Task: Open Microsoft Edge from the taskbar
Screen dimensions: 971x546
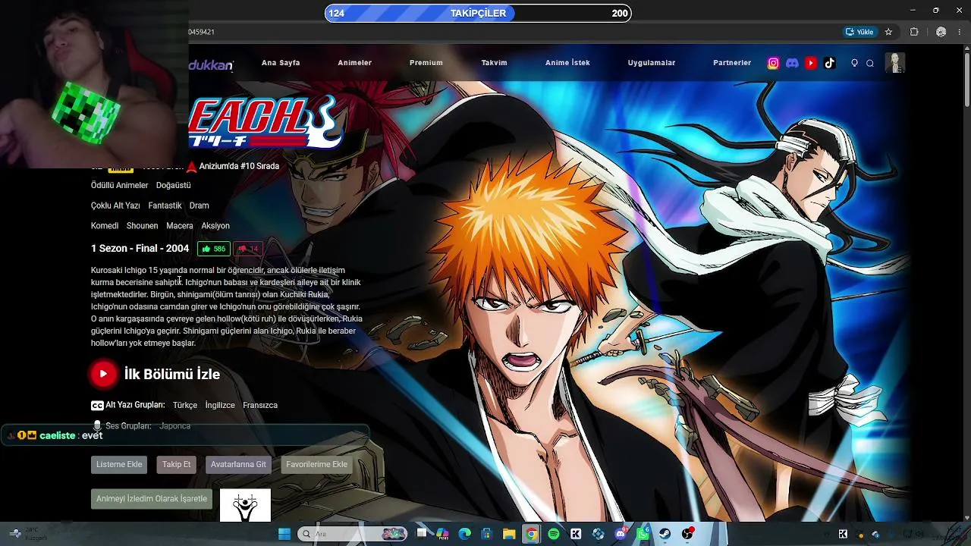Action: [x=465, y=534]
